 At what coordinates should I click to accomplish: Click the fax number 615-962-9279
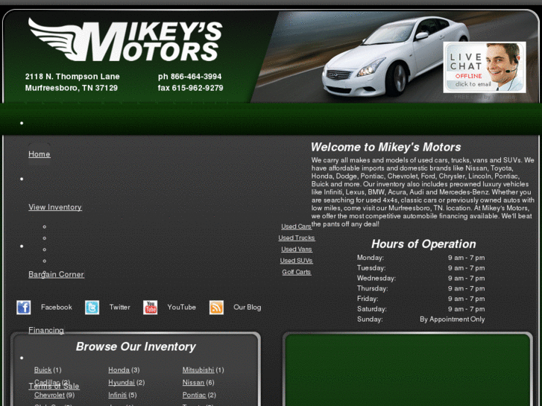tap(198, 88)
